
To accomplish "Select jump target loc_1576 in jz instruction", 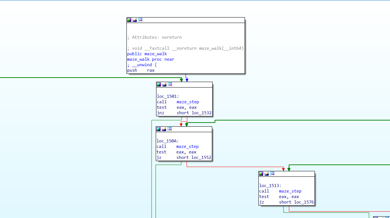I will tap(304, 202).
